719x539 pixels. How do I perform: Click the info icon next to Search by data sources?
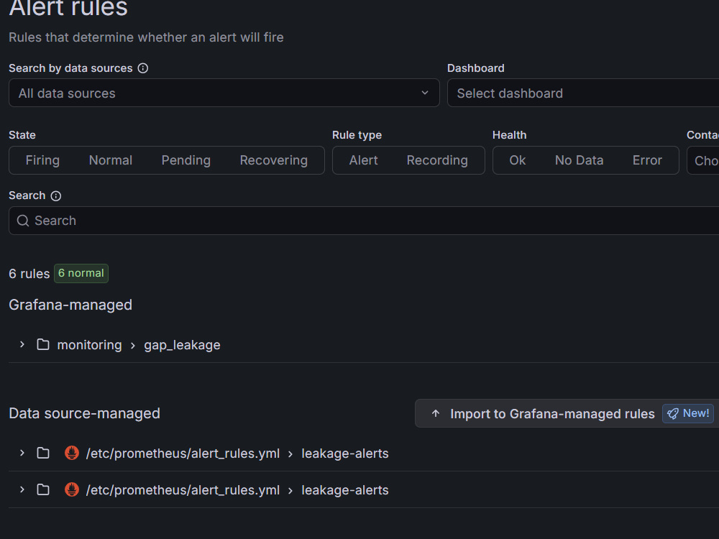[143, 68]
